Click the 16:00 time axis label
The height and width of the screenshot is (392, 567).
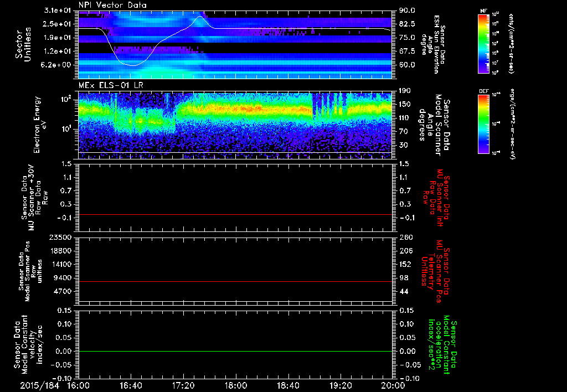point(79,385)
